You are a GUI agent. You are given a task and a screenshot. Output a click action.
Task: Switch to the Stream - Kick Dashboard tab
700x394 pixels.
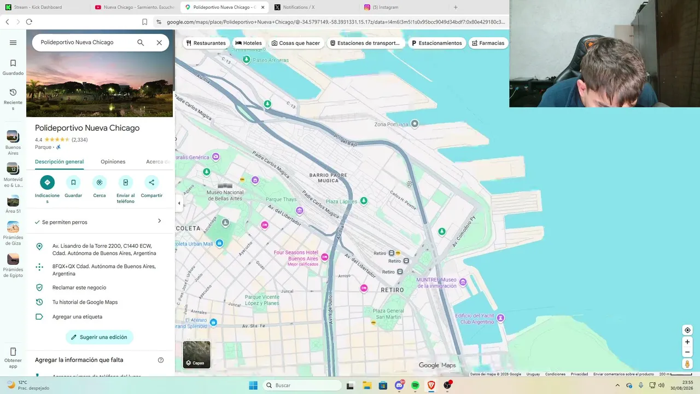[x=44, y=7]
